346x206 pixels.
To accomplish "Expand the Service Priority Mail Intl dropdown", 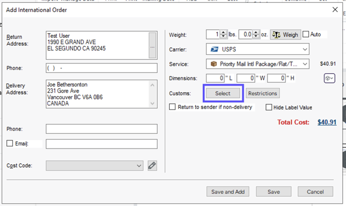I will (257, 64).
